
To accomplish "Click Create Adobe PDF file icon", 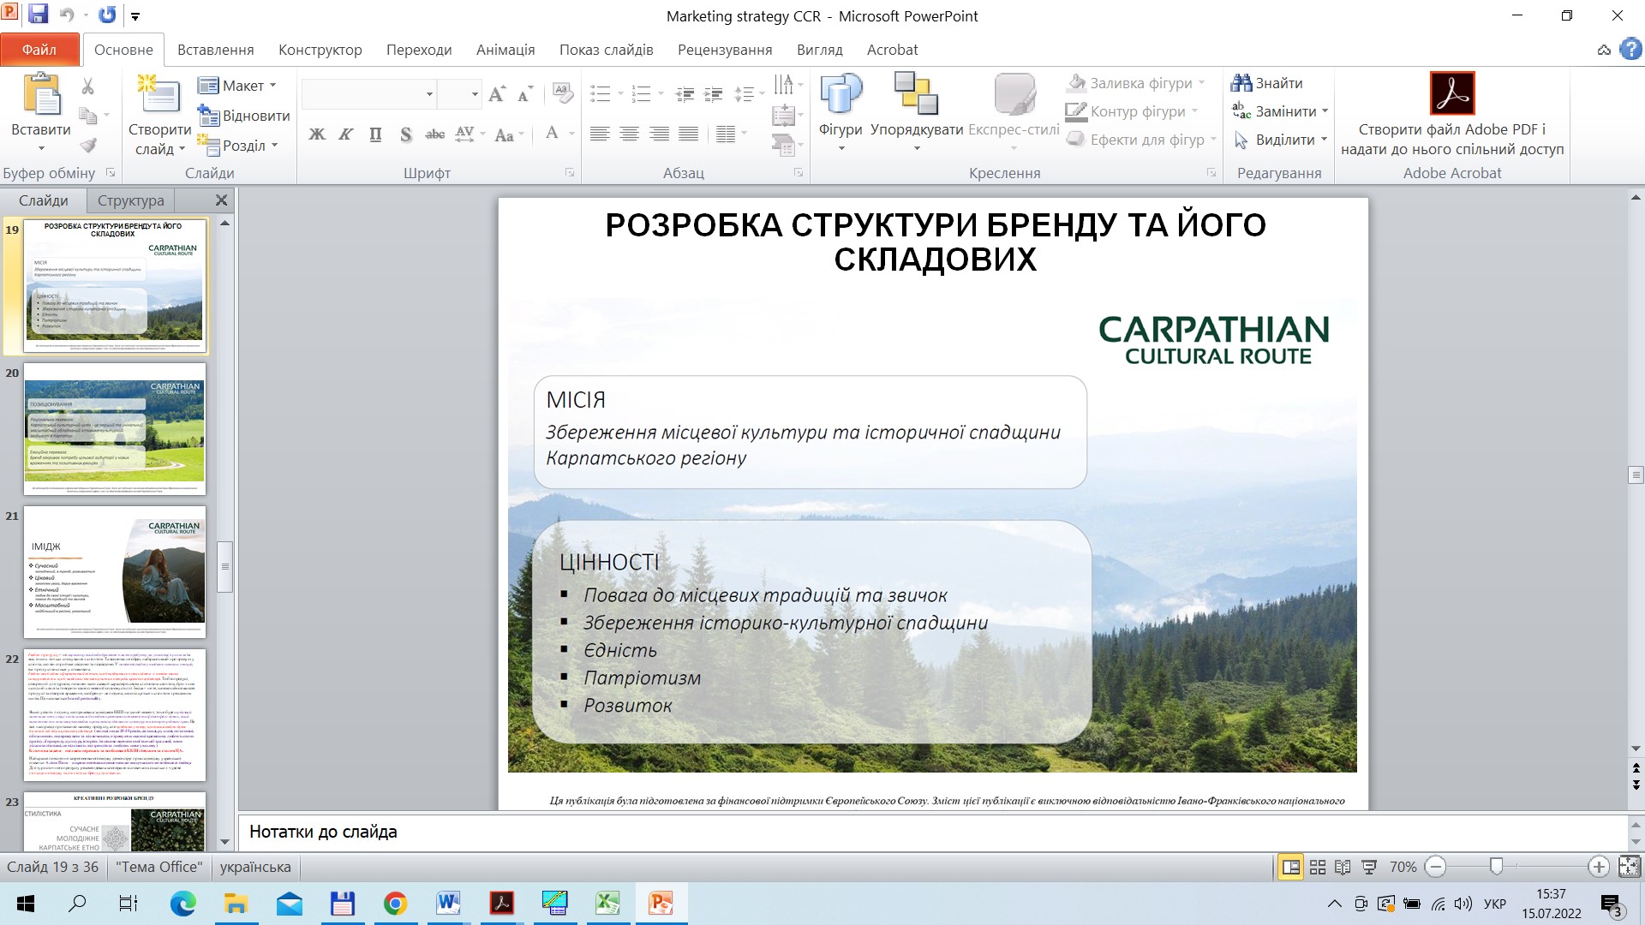I will click(x=1452, y=93).
